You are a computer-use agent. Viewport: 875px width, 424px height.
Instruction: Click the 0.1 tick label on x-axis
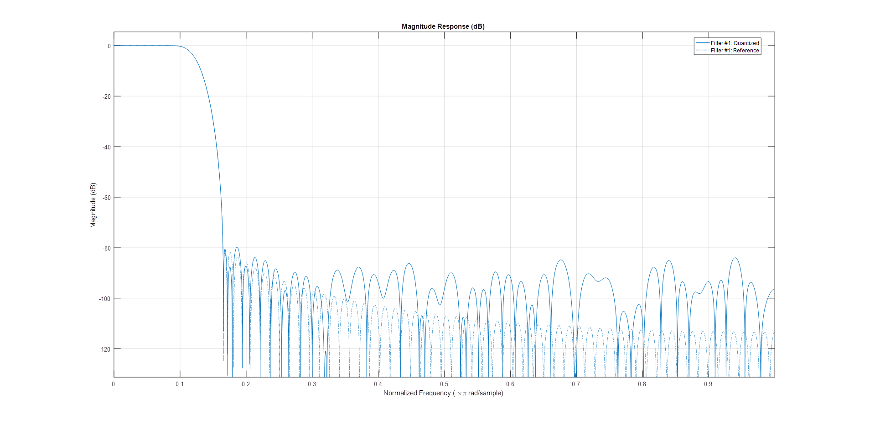(x=180, y=384)
